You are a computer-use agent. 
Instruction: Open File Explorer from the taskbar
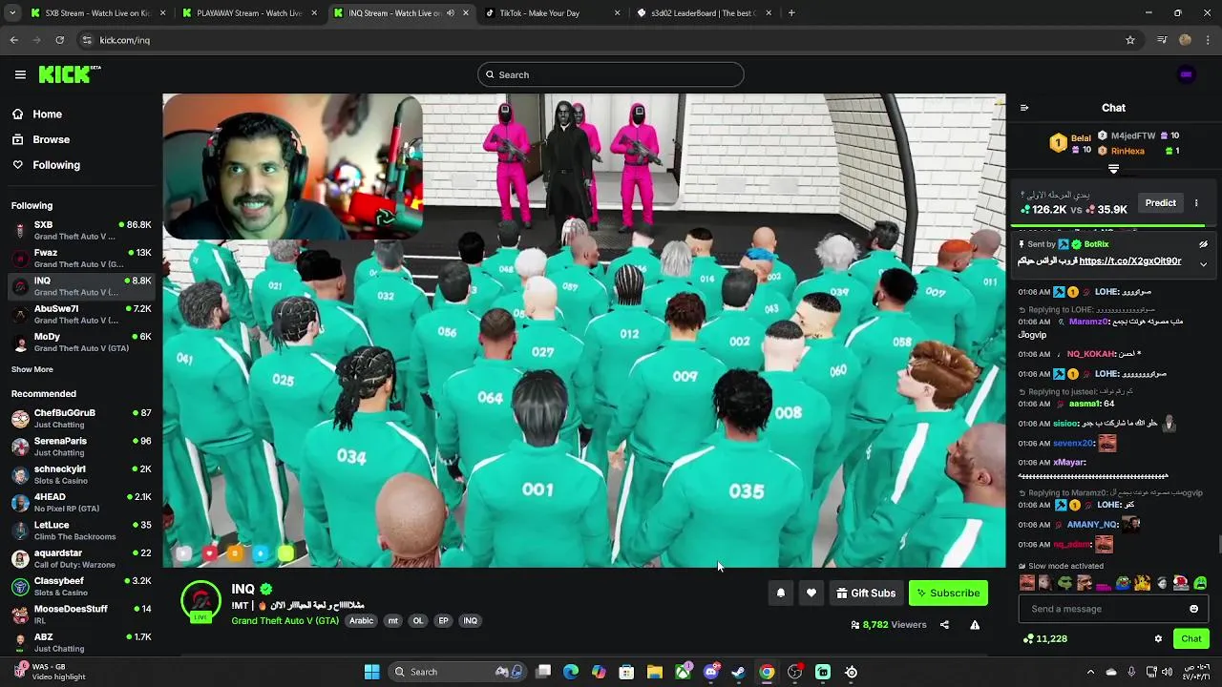[x=655, y=672]
